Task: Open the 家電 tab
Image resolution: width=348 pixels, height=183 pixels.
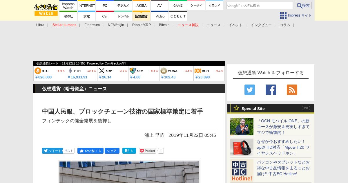Action: coord(87,16)
